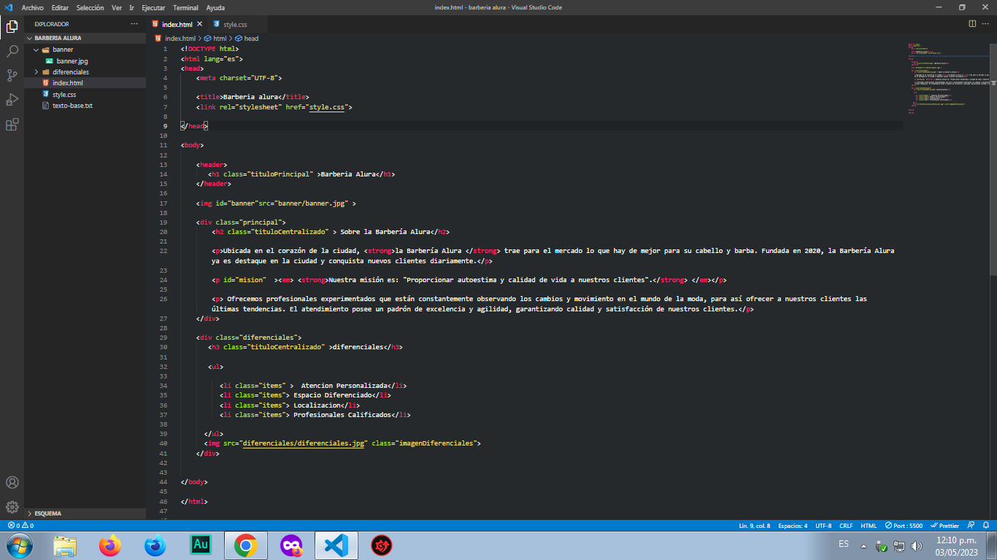The height and width of the screenshot is (560, 997).
Task: Click the Prettier status bar item
Action: 945,526
